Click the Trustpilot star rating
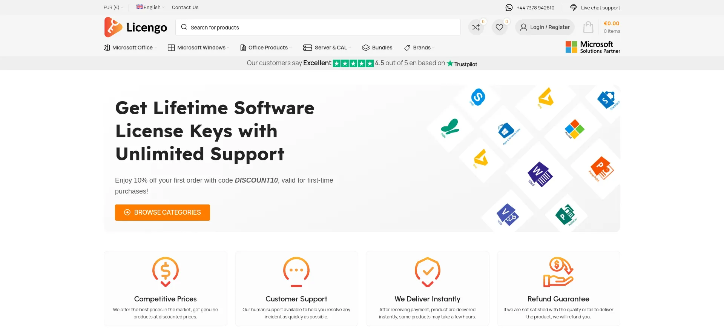724x335 pixels. [x=353, y=63]
